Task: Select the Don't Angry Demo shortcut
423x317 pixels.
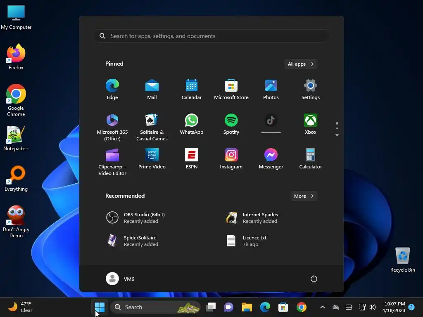Action: click(x=16, y=222)
